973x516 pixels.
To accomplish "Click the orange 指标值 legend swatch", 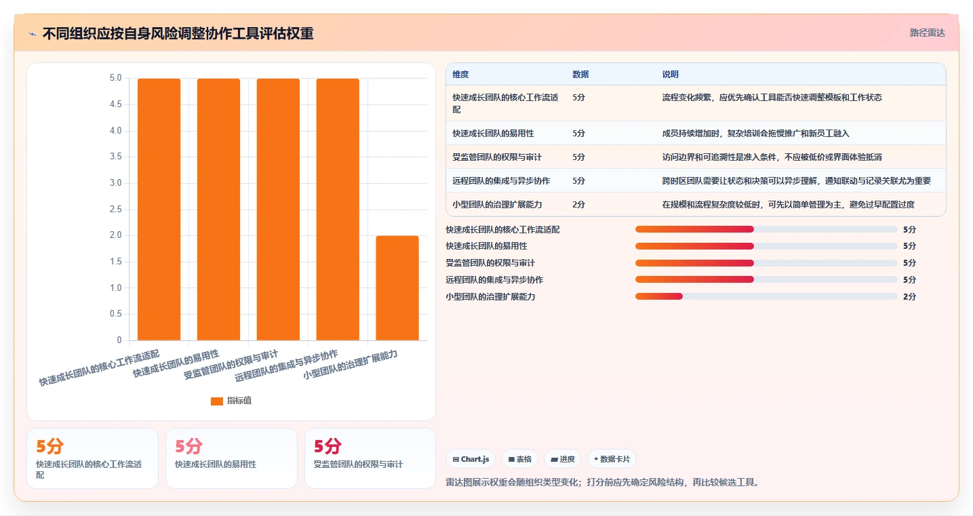I will pyautogui.click(x=217, y=401).
